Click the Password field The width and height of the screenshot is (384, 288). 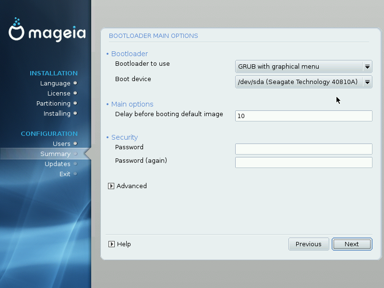tap(304, 149)
